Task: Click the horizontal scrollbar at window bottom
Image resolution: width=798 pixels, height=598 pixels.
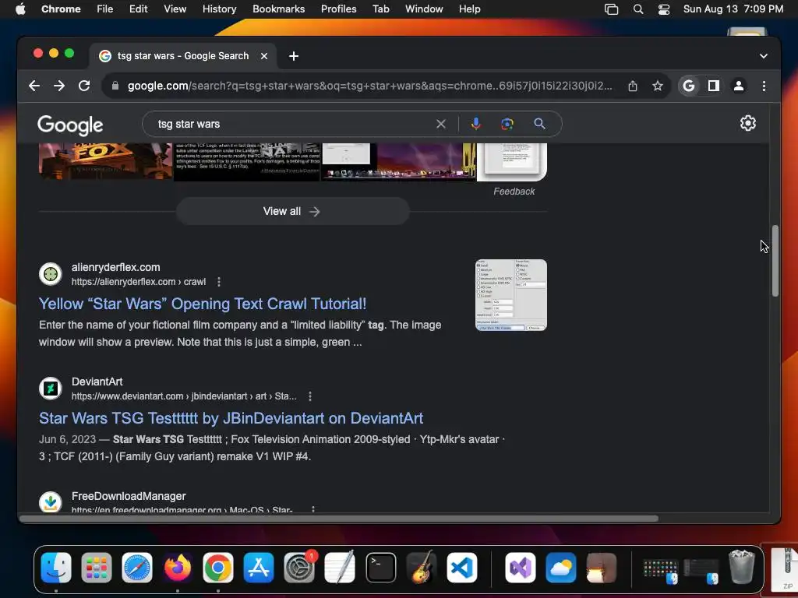Action: click(x=340, y=519)
